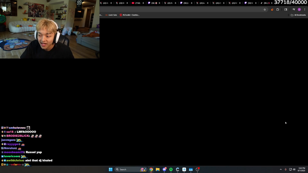
Task: Open the Windows Start menu
Action: tap(111, 169)
